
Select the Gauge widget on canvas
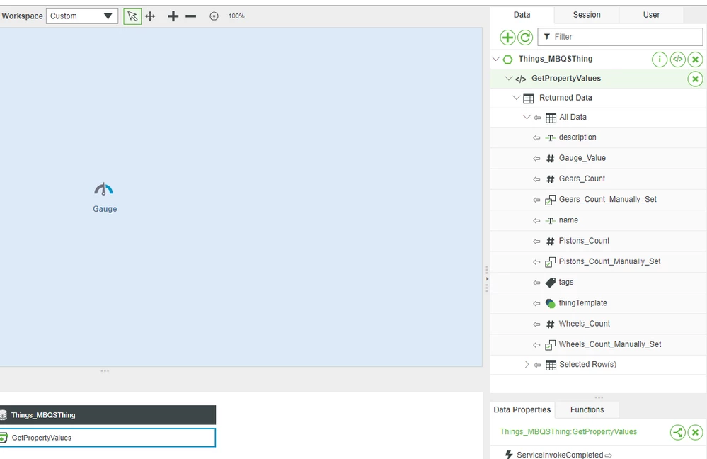click(105, 197)
